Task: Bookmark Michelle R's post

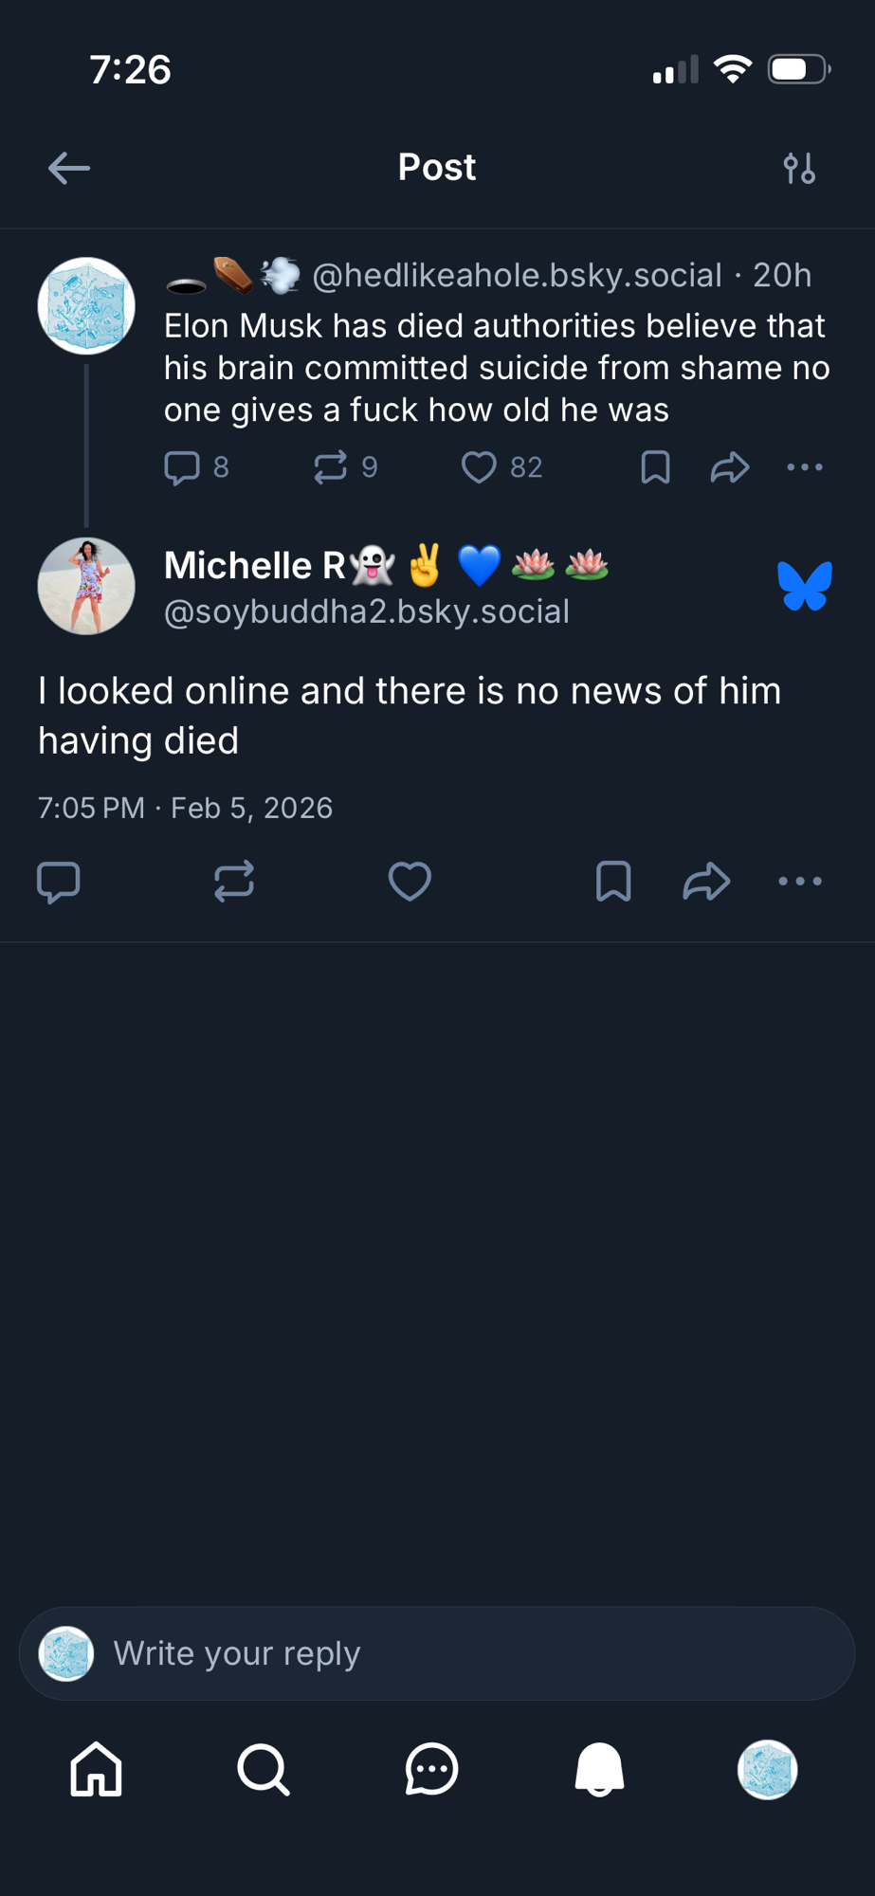Action: tap(613, 882)
